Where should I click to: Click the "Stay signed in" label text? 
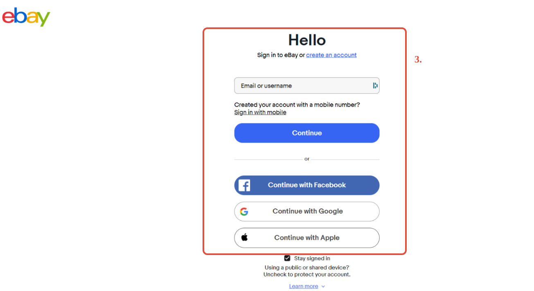pos(312,258)
